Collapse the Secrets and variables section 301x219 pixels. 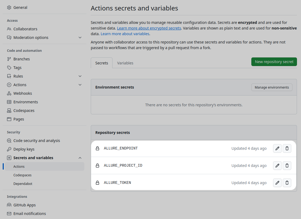(80, 158)
